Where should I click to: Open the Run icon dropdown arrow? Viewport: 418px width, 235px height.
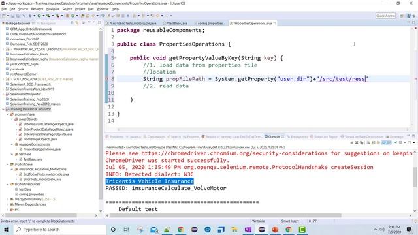tap(43, 16)
